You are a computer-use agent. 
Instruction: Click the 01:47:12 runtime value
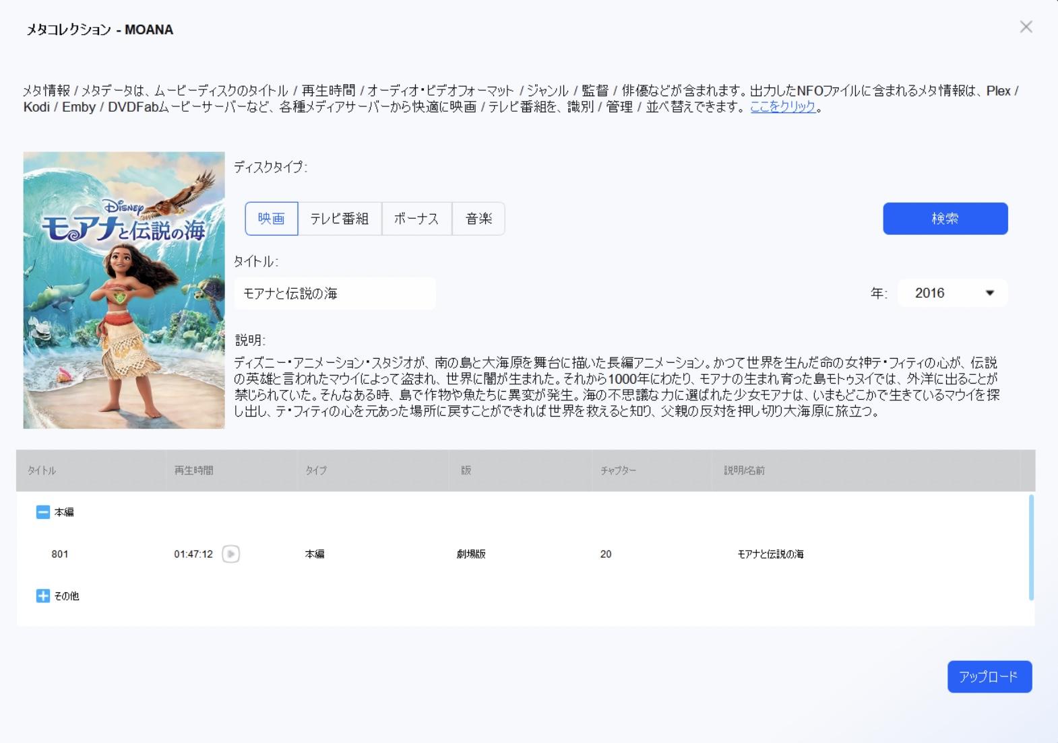pos(193,554)
